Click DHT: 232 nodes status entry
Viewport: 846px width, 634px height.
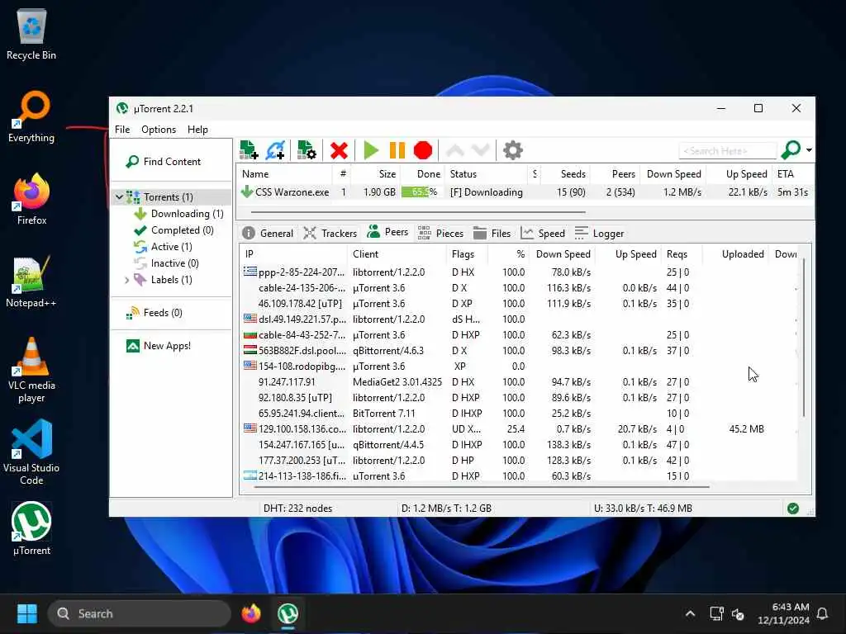tap(297, 509)
